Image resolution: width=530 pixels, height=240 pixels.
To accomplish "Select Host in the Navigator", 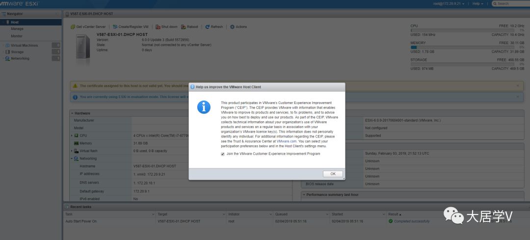I will pos(31,22).
